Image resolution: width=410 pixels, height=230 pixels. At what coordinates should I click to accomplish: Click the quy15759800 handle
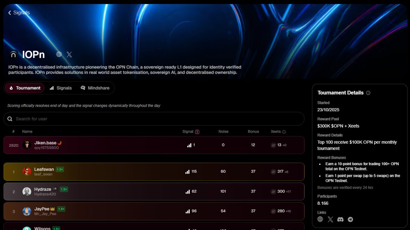[46, 148]
